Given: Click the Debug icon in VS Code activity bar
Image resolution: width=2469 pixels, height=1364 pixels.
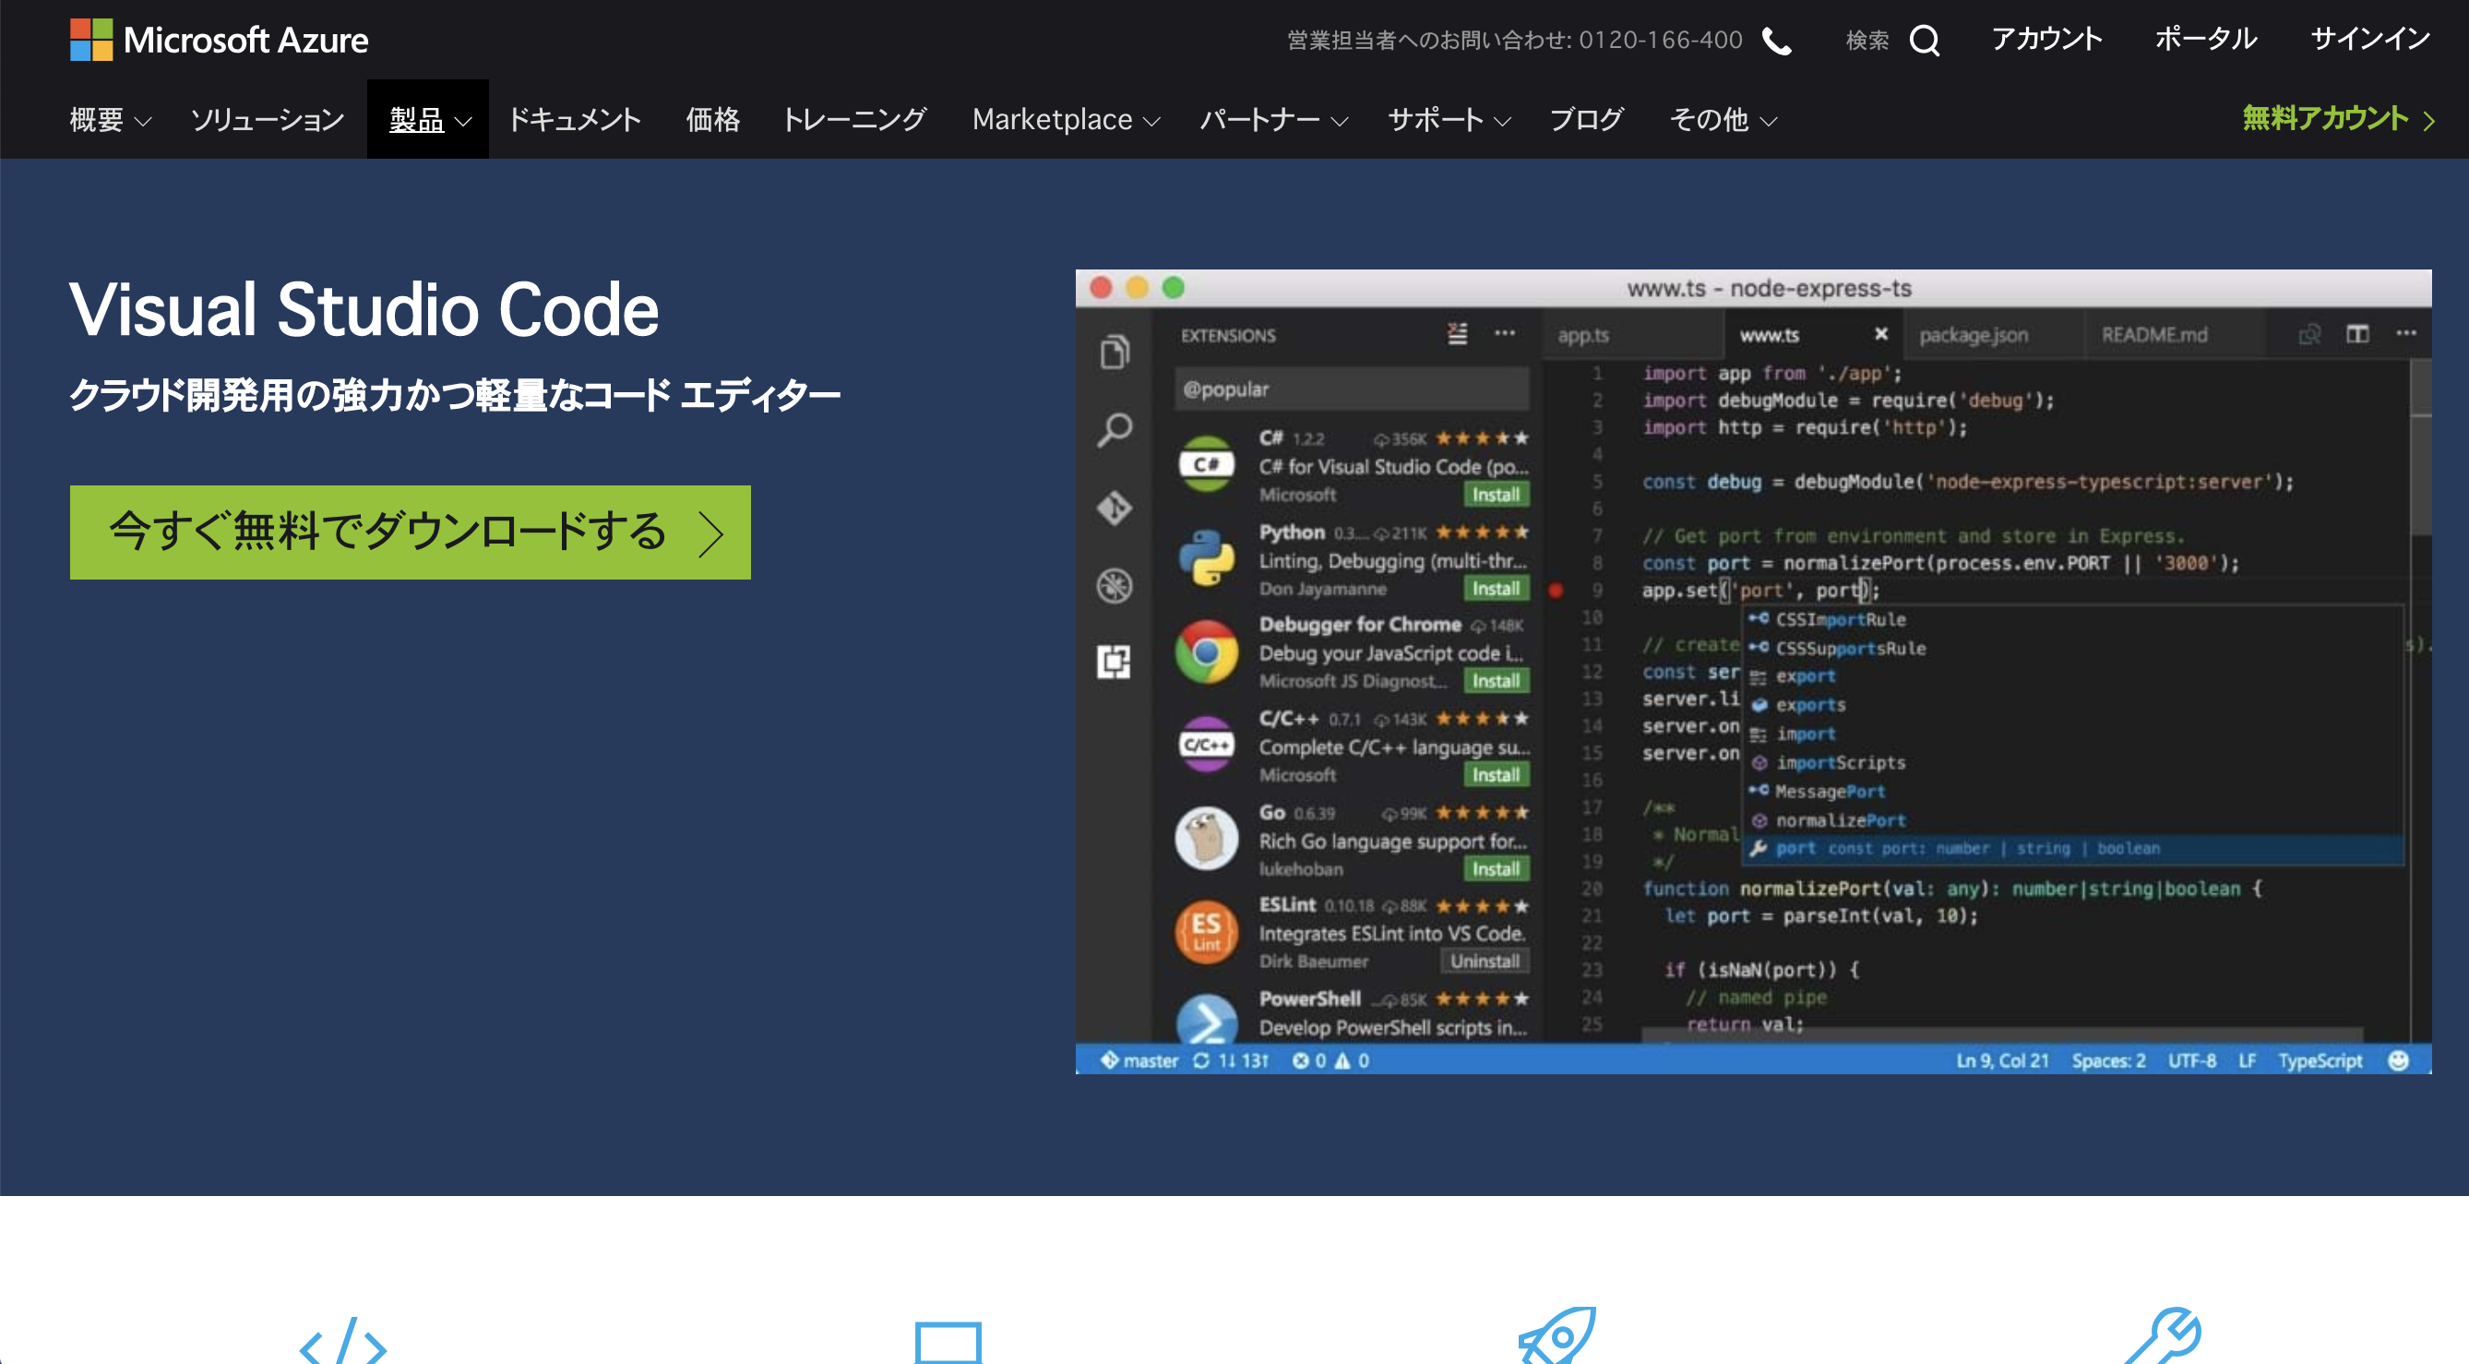Looking at the screenshot, I should pos(1114,585).
